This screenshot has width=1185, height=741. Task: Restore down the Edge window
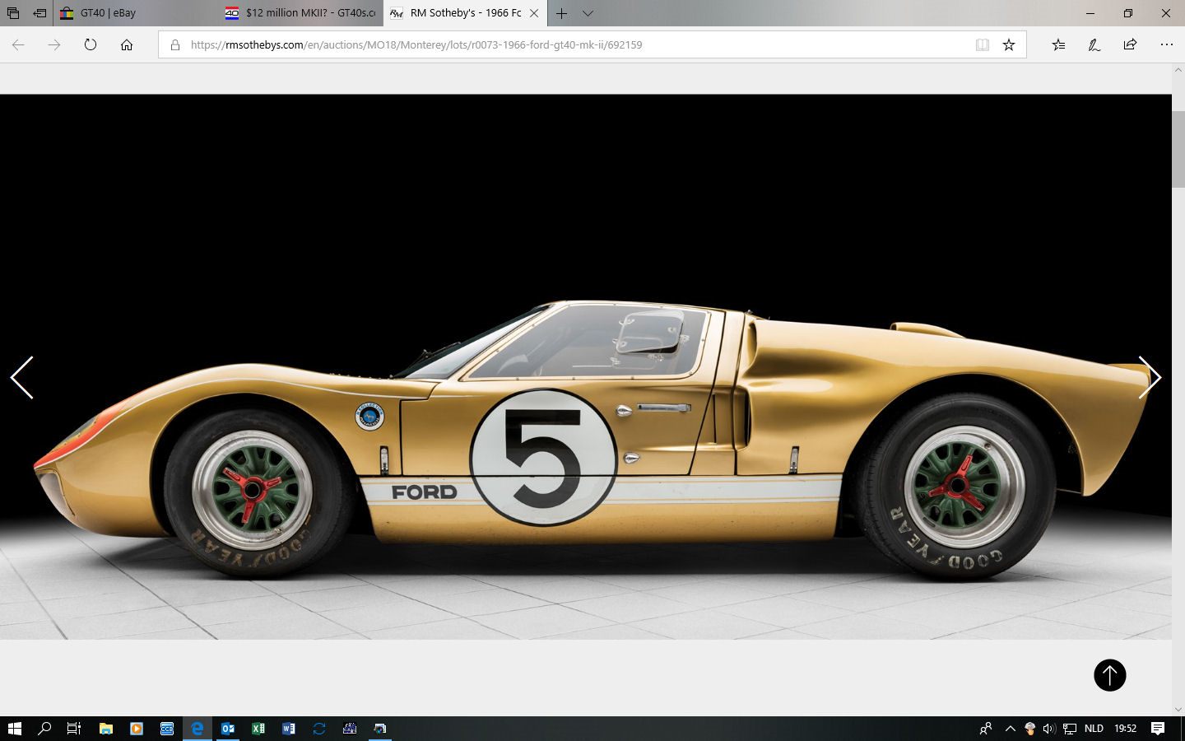tap(1128, 13)
